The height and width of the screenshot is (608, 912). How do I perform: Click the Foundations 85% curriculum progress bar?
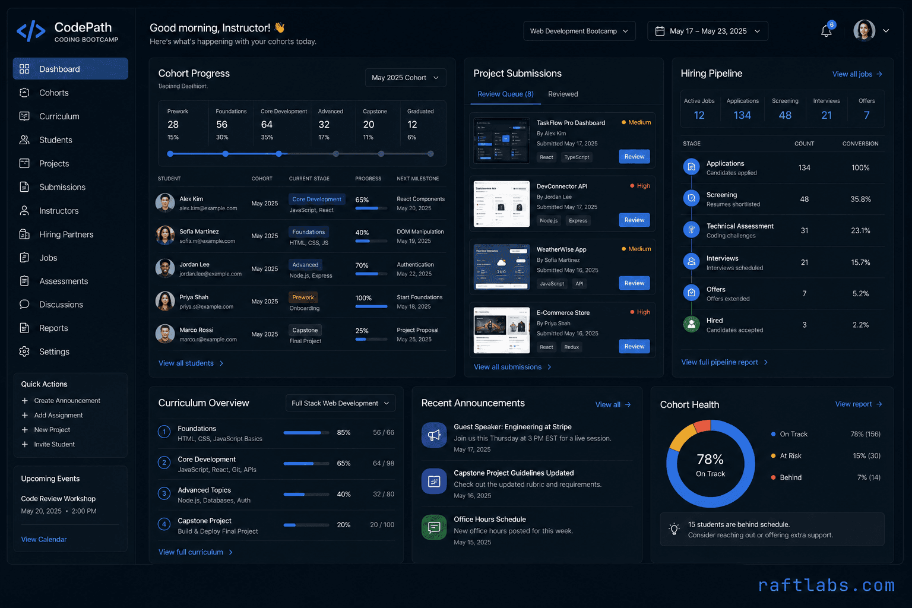[306, 433]
